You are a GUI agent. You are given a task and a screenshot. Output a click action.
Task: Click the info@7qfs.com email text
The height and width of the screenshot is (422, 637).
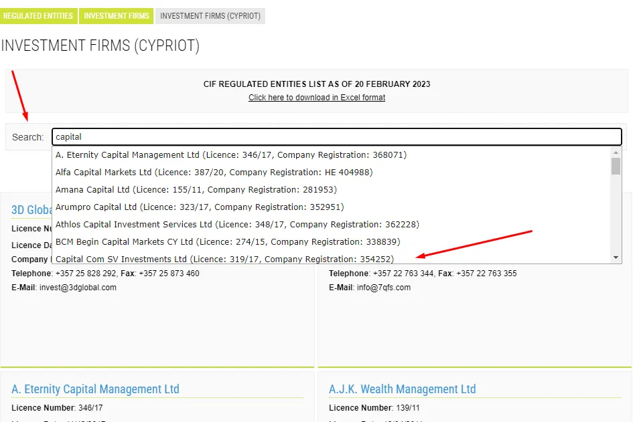(x=384, y=288)
